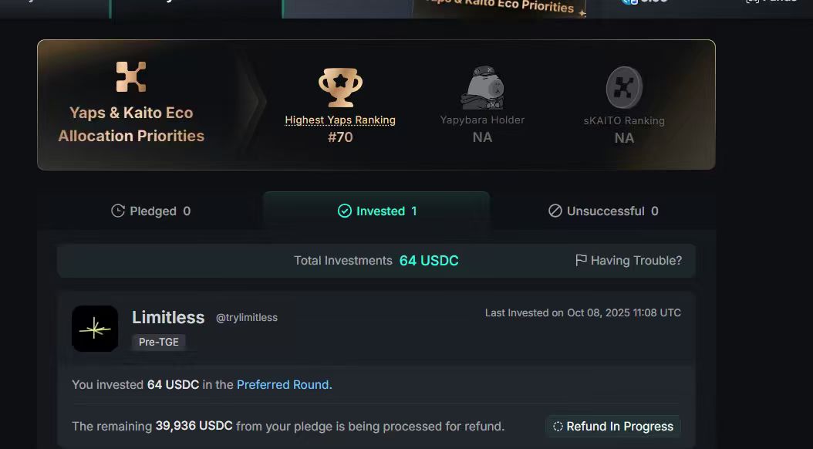Click the 64 USDC total investments amount
The height and width of the screenshot is (449, 813).
coord(429,261)
